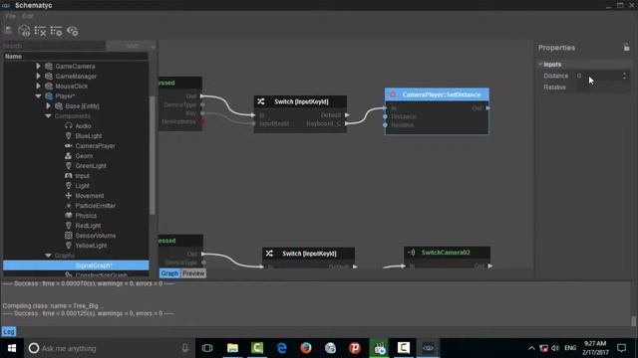Collapse the Components group
Image resolution: width=638 pixels, height=358 pixels.
point(48,116)
